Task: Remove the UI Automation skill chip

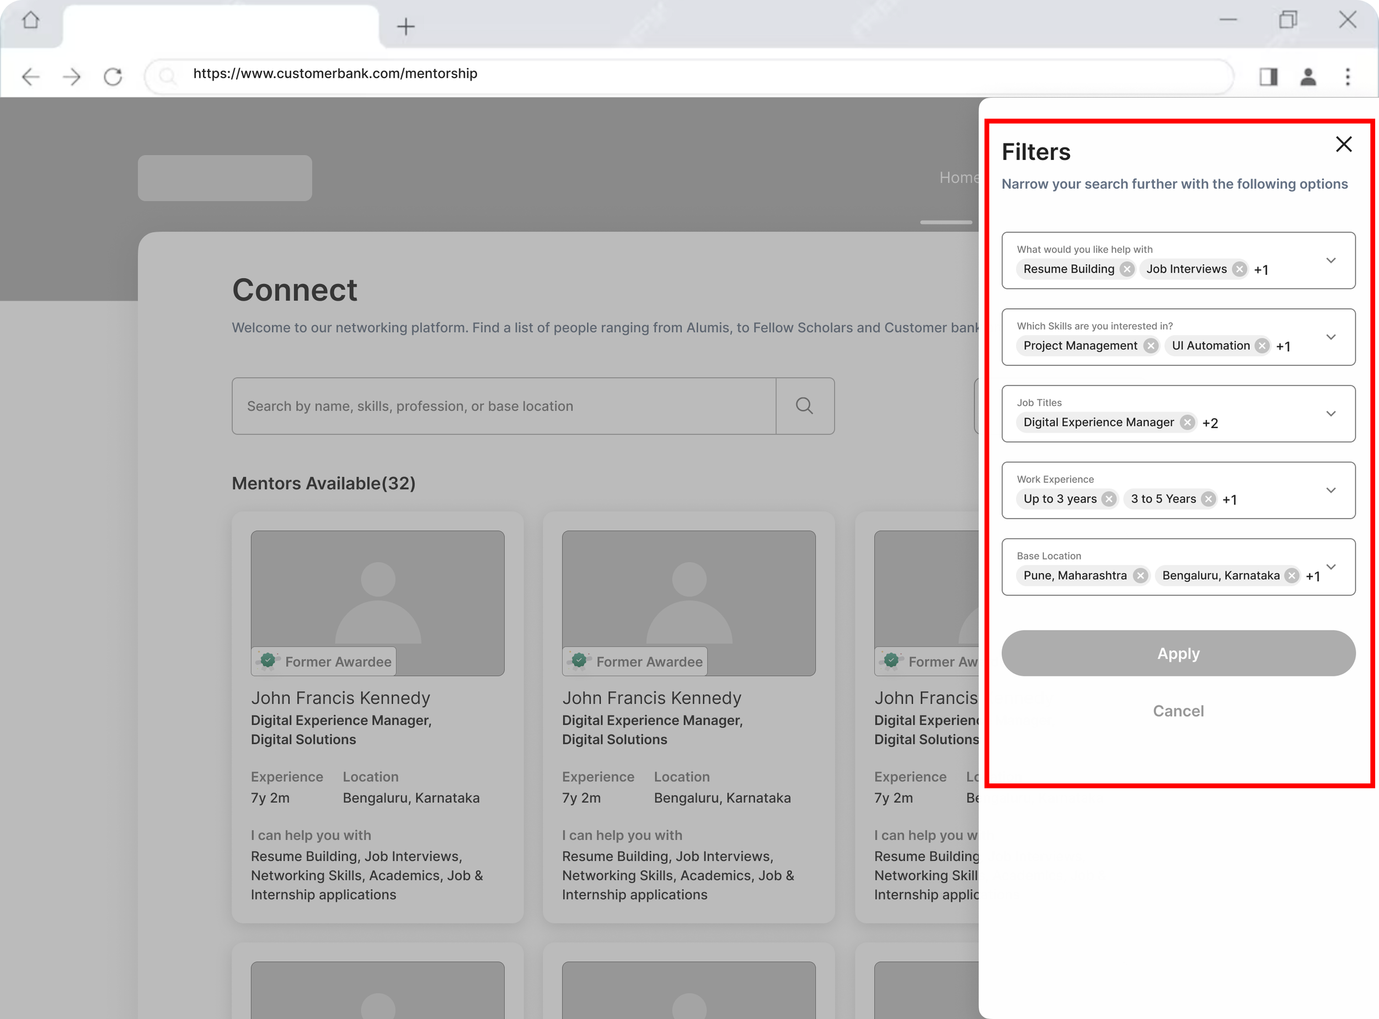Action: click(1262, 345)
